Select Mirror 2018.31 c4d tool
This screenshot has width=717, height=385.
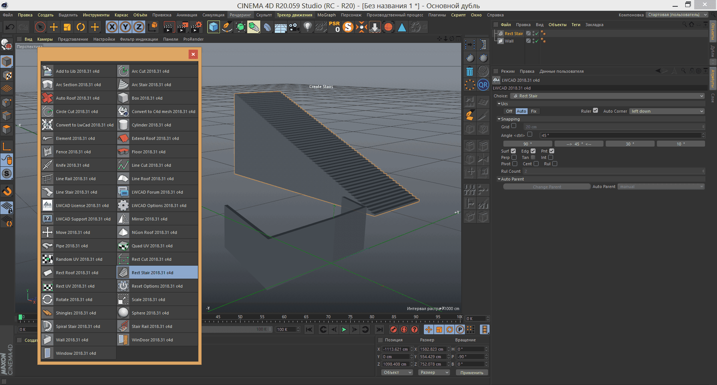(158, 219)
